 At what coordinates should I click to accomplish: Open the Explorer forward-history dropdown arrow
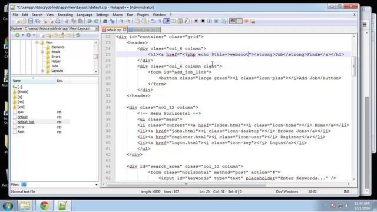[x=34, y=35]
